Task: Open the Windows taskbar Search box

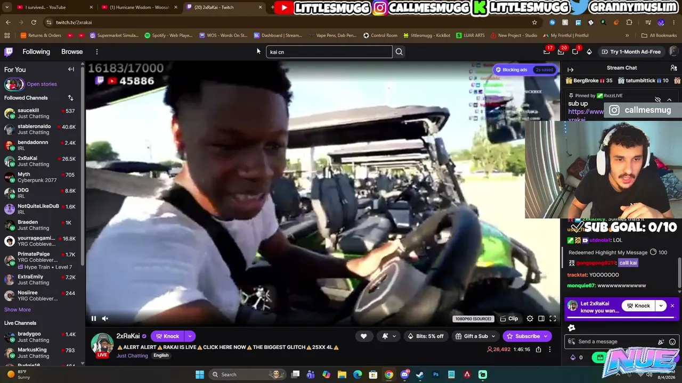Action: tap(247, 374)
